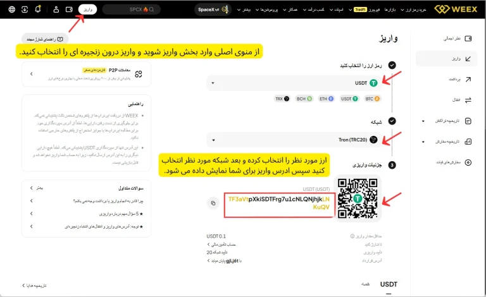This screenshot has width=486, height=297.
Task: Click the deposit QR code
Action: coord(358,198)
